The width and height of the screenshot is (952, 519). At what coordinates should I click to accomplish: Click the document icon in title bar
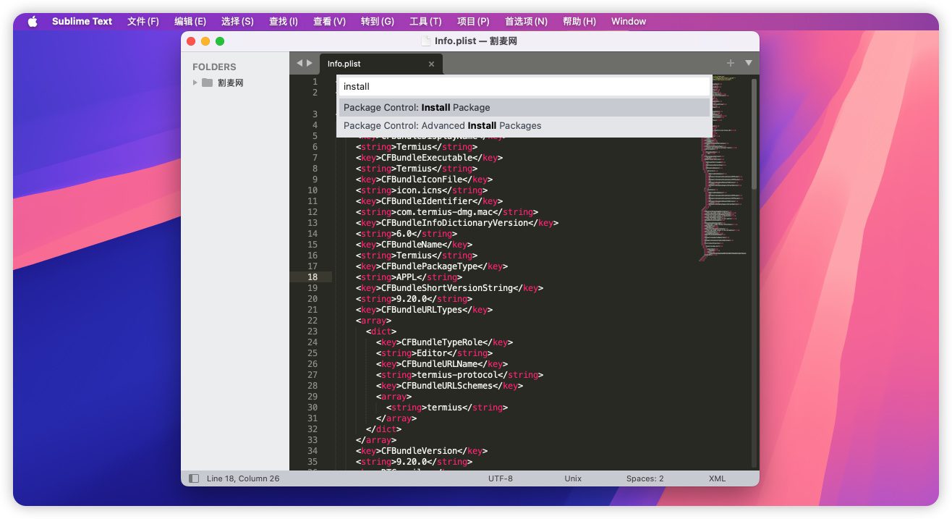(425, 41)
